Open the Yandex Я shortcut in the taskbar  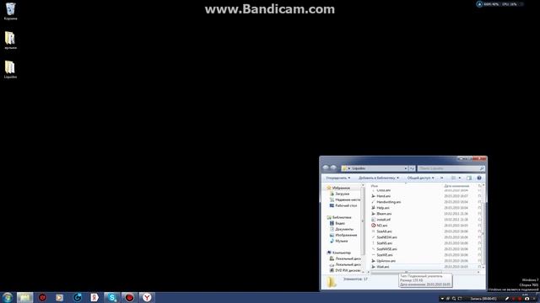tap(94, 297)
